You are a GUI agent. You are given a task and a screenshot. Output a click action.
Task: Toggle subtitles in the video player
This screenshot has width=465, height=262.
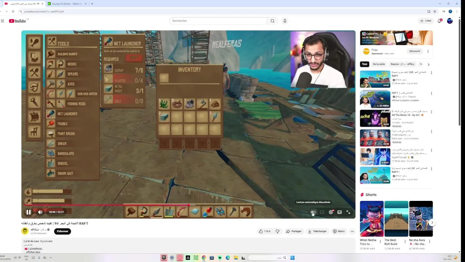[x=322, y=212]
